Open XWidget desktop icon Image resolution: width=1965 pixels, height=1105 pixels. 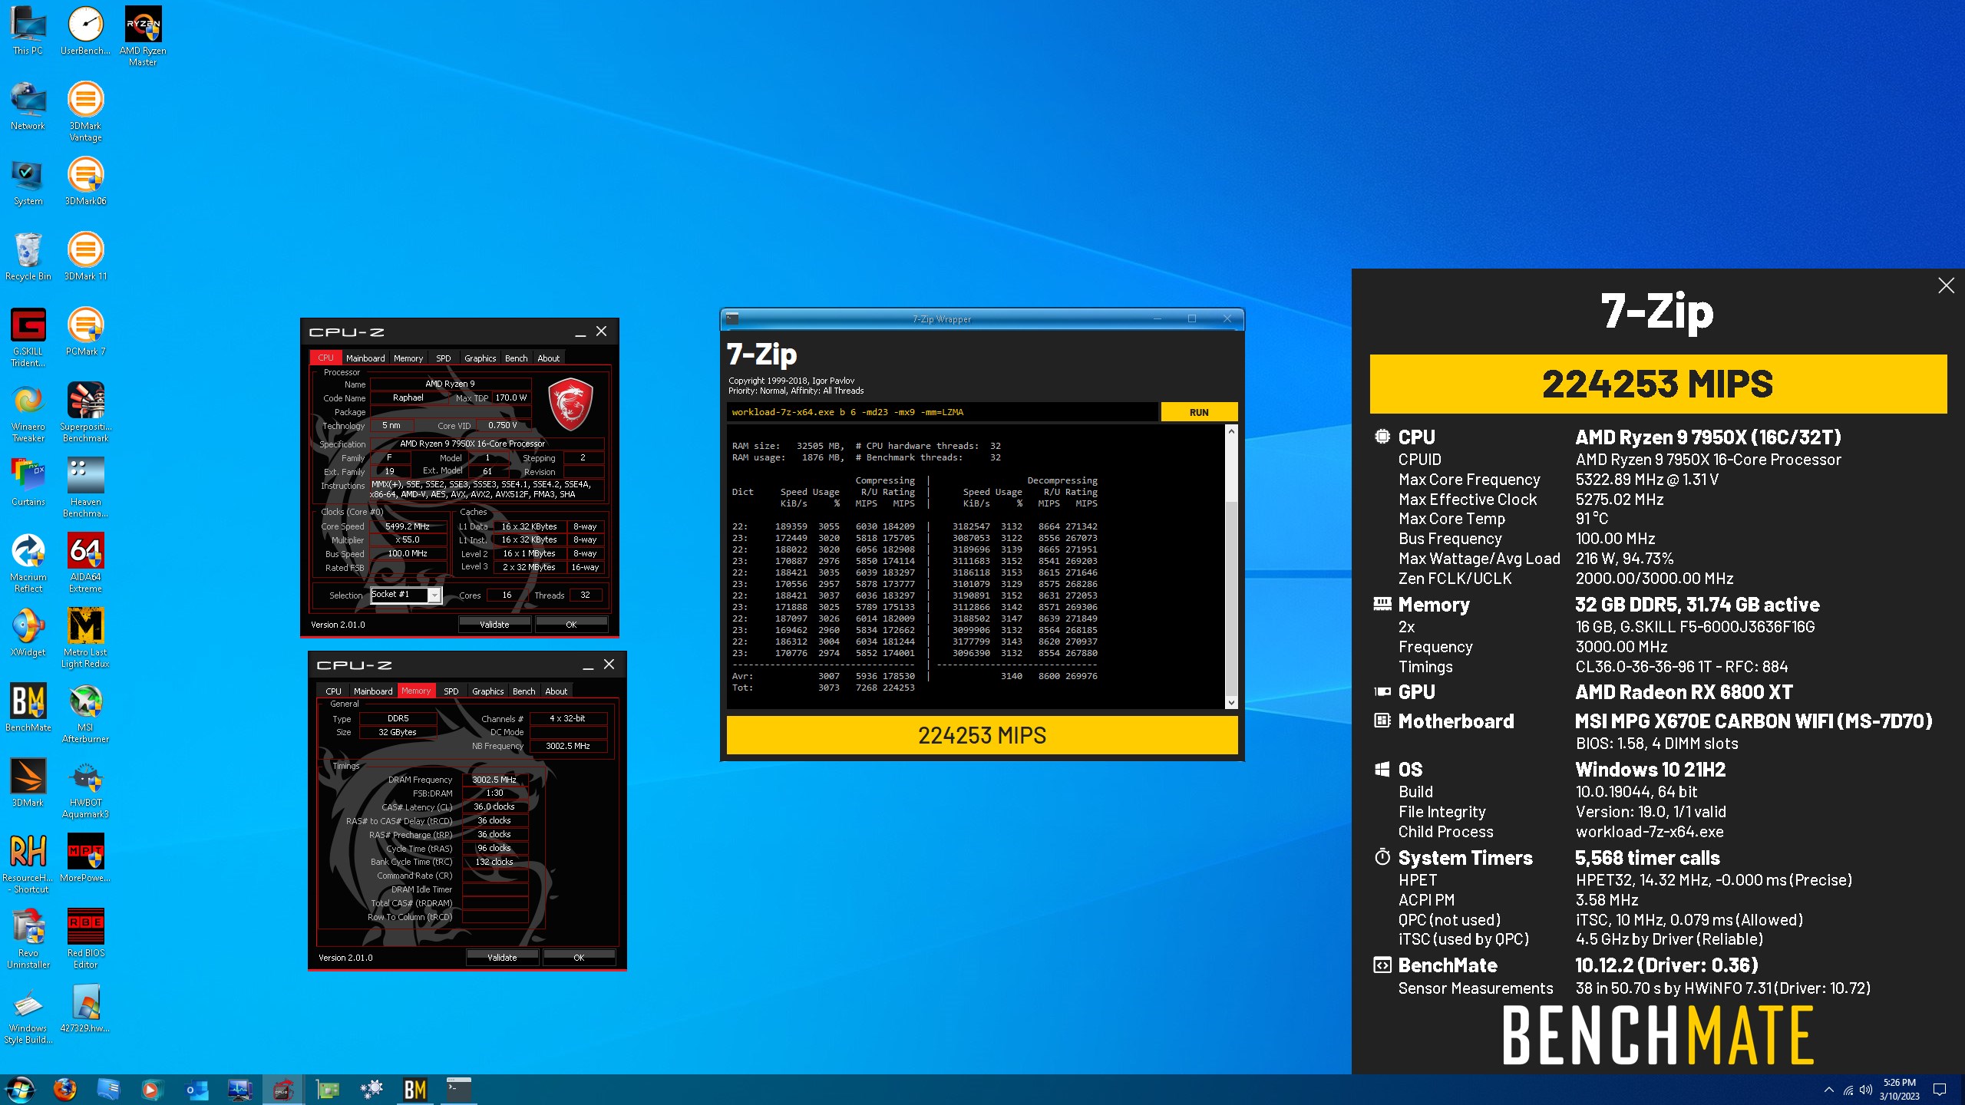28,632
